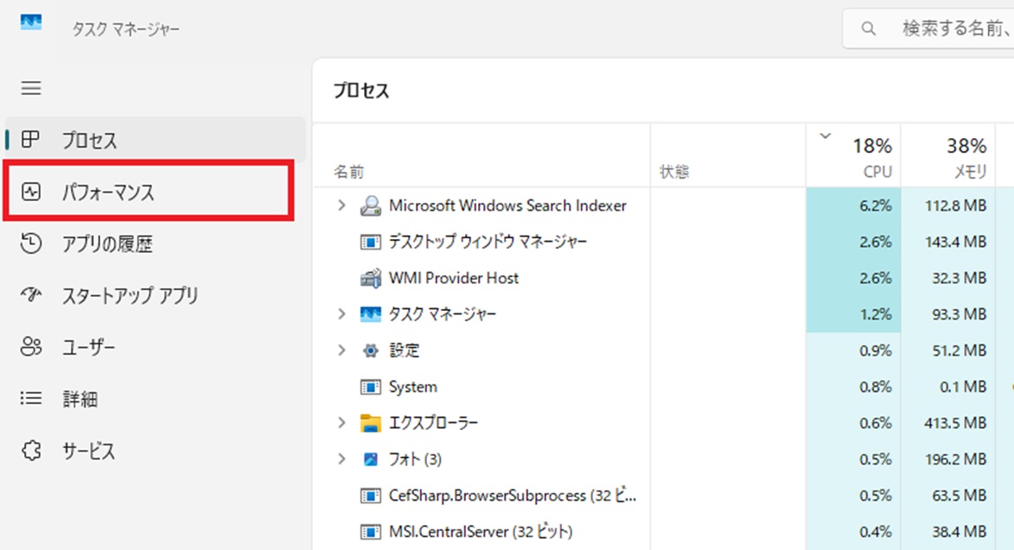Click the アプリの履歴 clock icon

(30, 243)
